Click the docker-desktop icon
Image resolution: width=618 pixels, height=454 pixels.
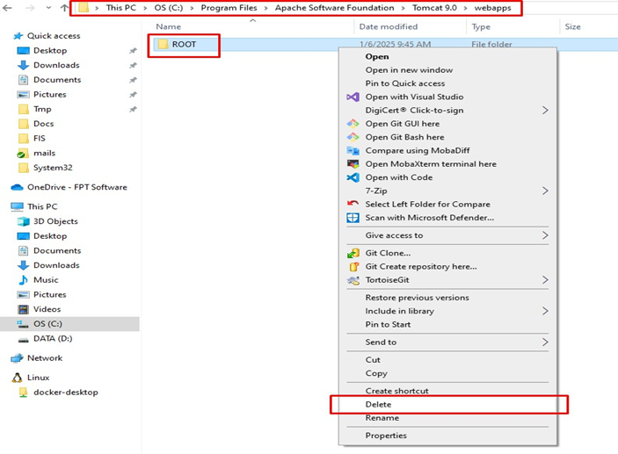pos(23,393)
